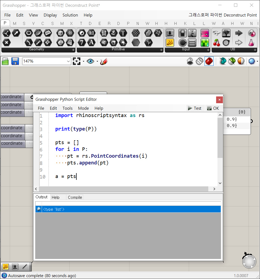This screenshot has width=260, height=279.
Task: Select the Cherry icon in the Util panel
Action: pyautogui.click(x=217, y=43)
